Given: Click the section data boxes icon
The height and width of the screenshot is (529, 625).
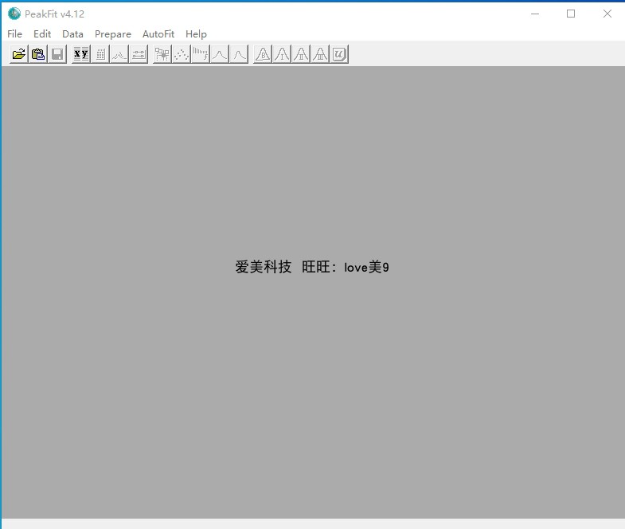Looking at the screenshot, I should [x=162, y=54].
